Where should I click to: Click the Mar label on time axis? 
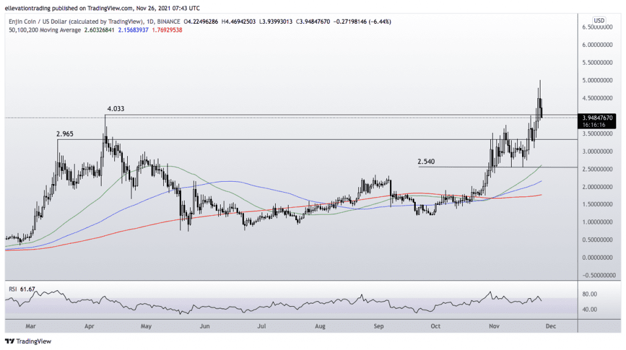click(31, 326)
